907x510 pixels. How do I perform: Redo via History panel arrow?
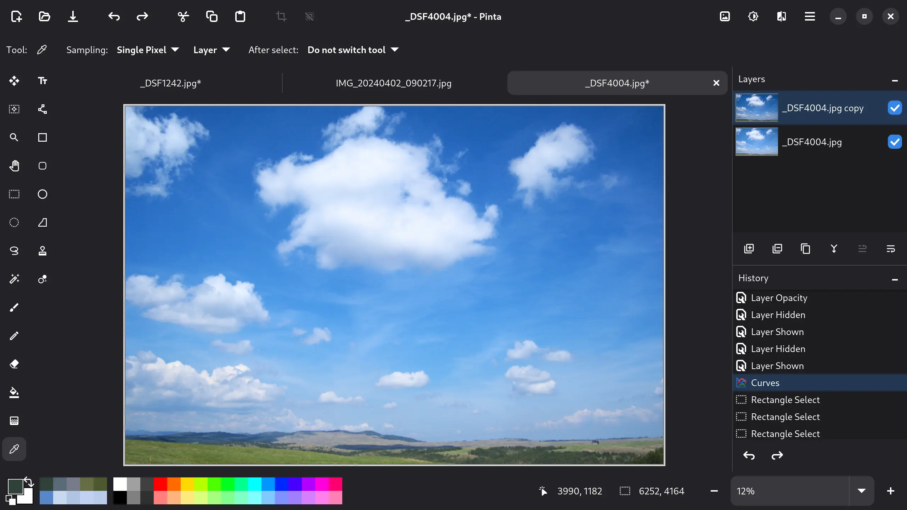777,455
